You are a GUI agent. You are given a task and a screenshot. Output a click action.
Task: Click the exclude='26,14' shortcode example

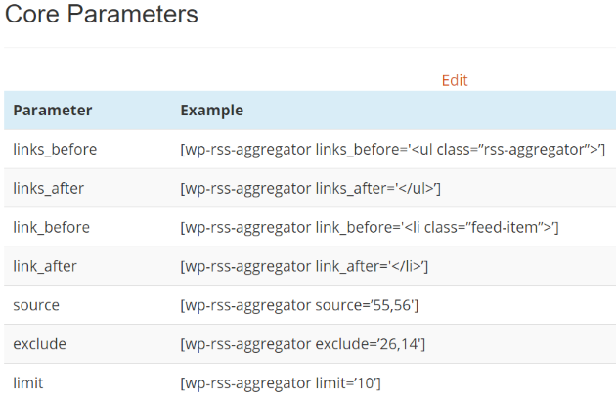pos(303,344)
